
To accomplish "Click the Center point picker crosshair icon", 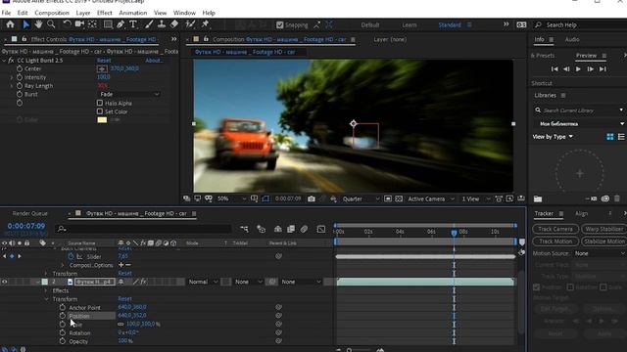I will [102, 68].
